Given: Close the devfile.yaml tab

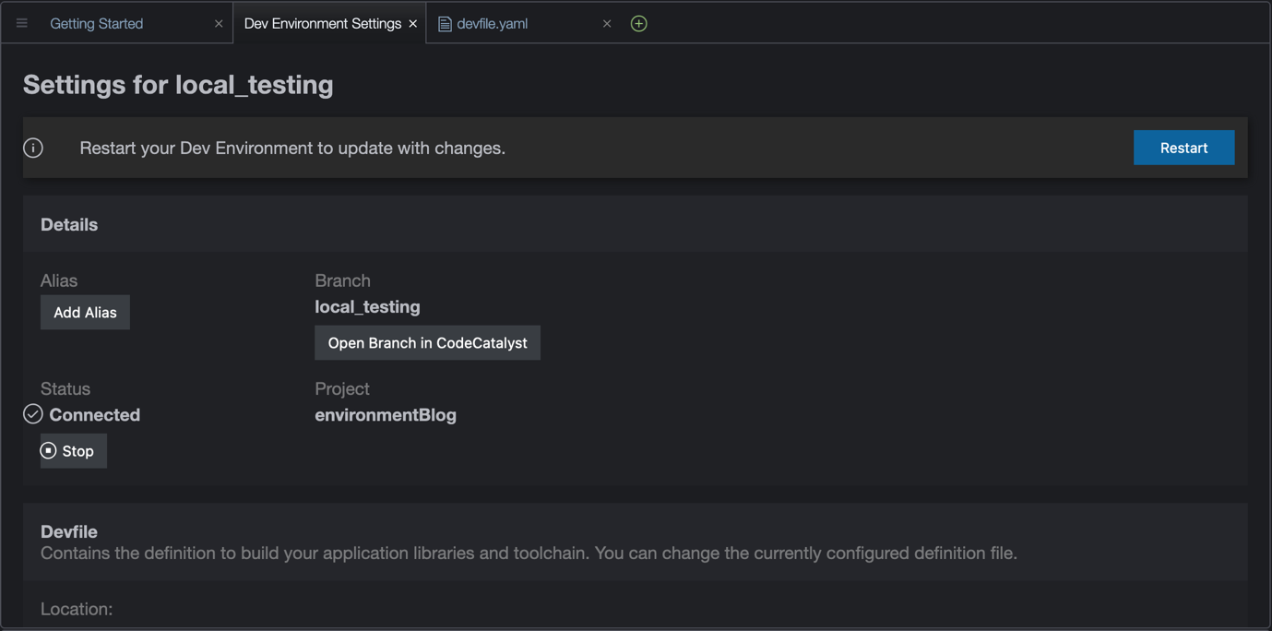Looking at the screenshot, I should coord(607,23).
